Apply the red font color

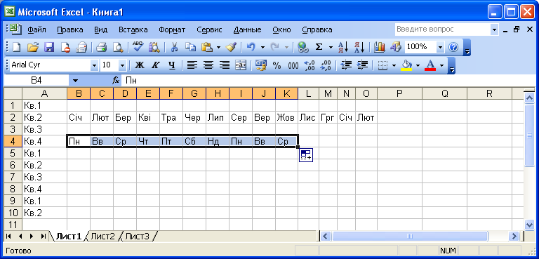(430, 65)
